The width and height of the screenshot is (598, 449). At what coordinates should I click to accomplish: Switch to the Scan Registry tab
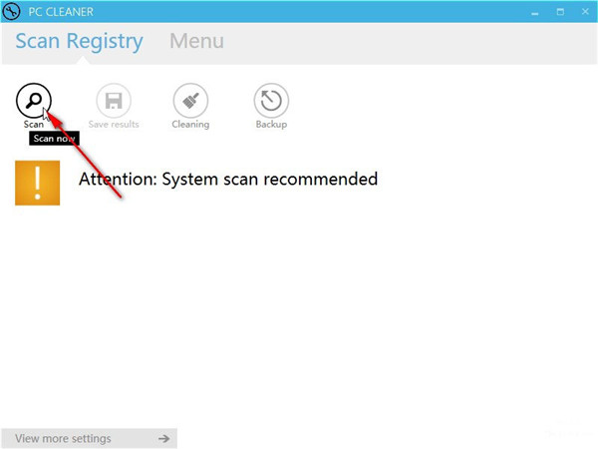point(79,42)
